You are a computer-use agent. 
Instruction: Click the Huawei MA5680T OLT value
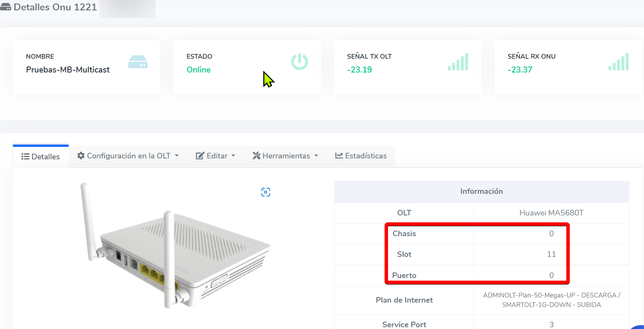point(551,213)
